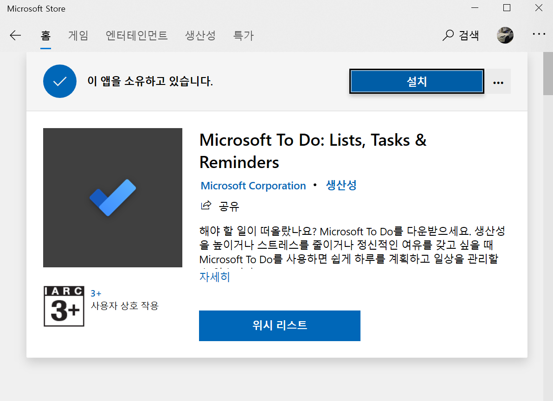Click the 사용자 상호 작용 text

125,305
